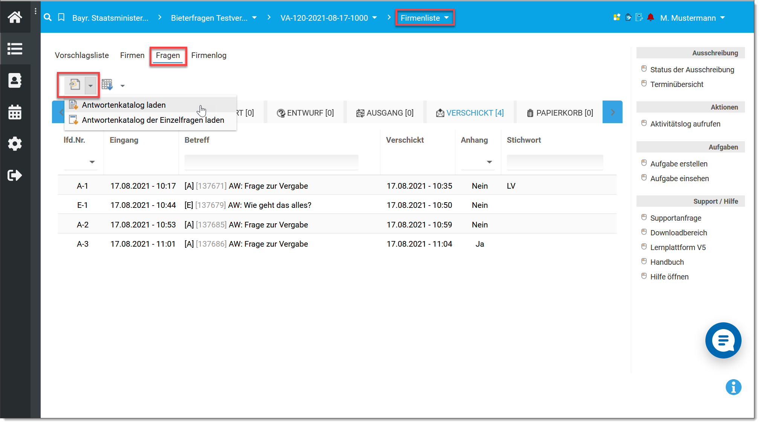Choose Antwortenkatalog laden menu entry
This screenshot has height=424, width=760.
[x=151, y=105]
